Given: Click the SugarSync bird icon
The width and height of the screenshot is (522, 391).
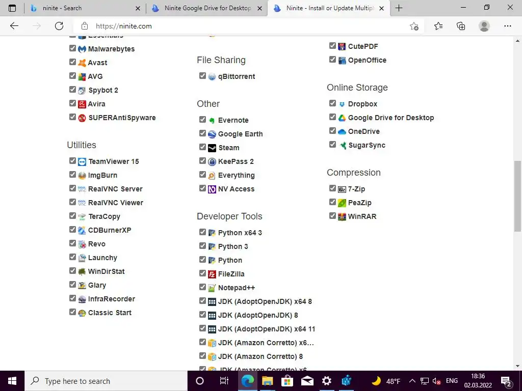Looking at the screenshot, I should (x=342, y=145).
